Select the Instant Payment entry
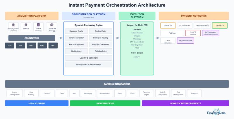 pyautogui.click(x=137, y=33)
